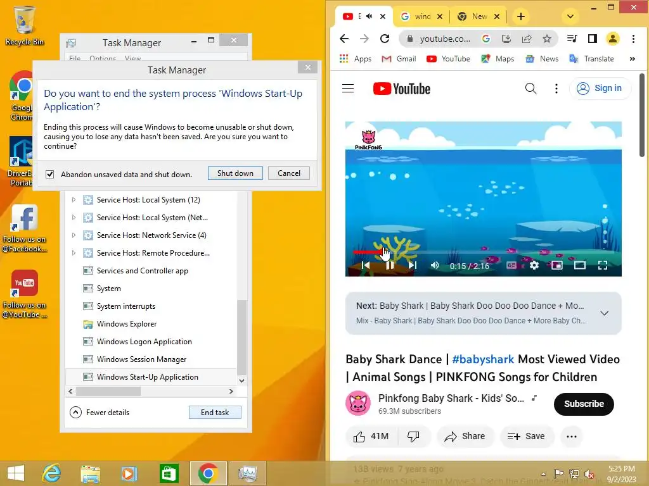649x486 pixels.
Task: Replay previous video button
Action: click(x=366, y=265)
